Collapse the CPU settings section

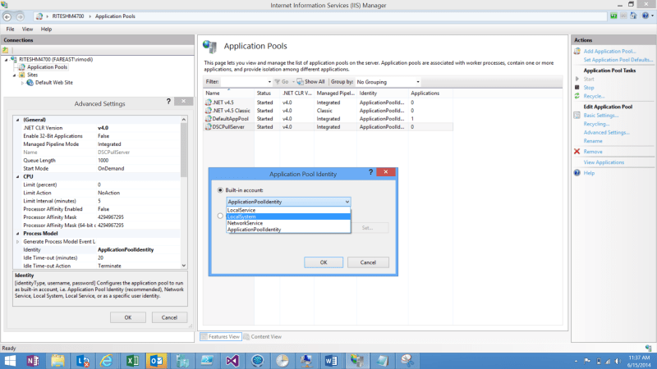17,176
